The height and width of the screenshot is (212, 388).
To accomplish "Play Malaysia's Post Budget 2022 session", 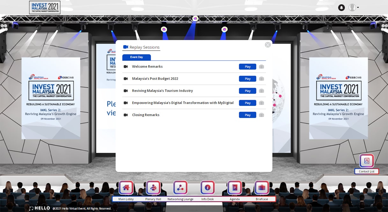I will pyautogui.click(x=248, y=79).
